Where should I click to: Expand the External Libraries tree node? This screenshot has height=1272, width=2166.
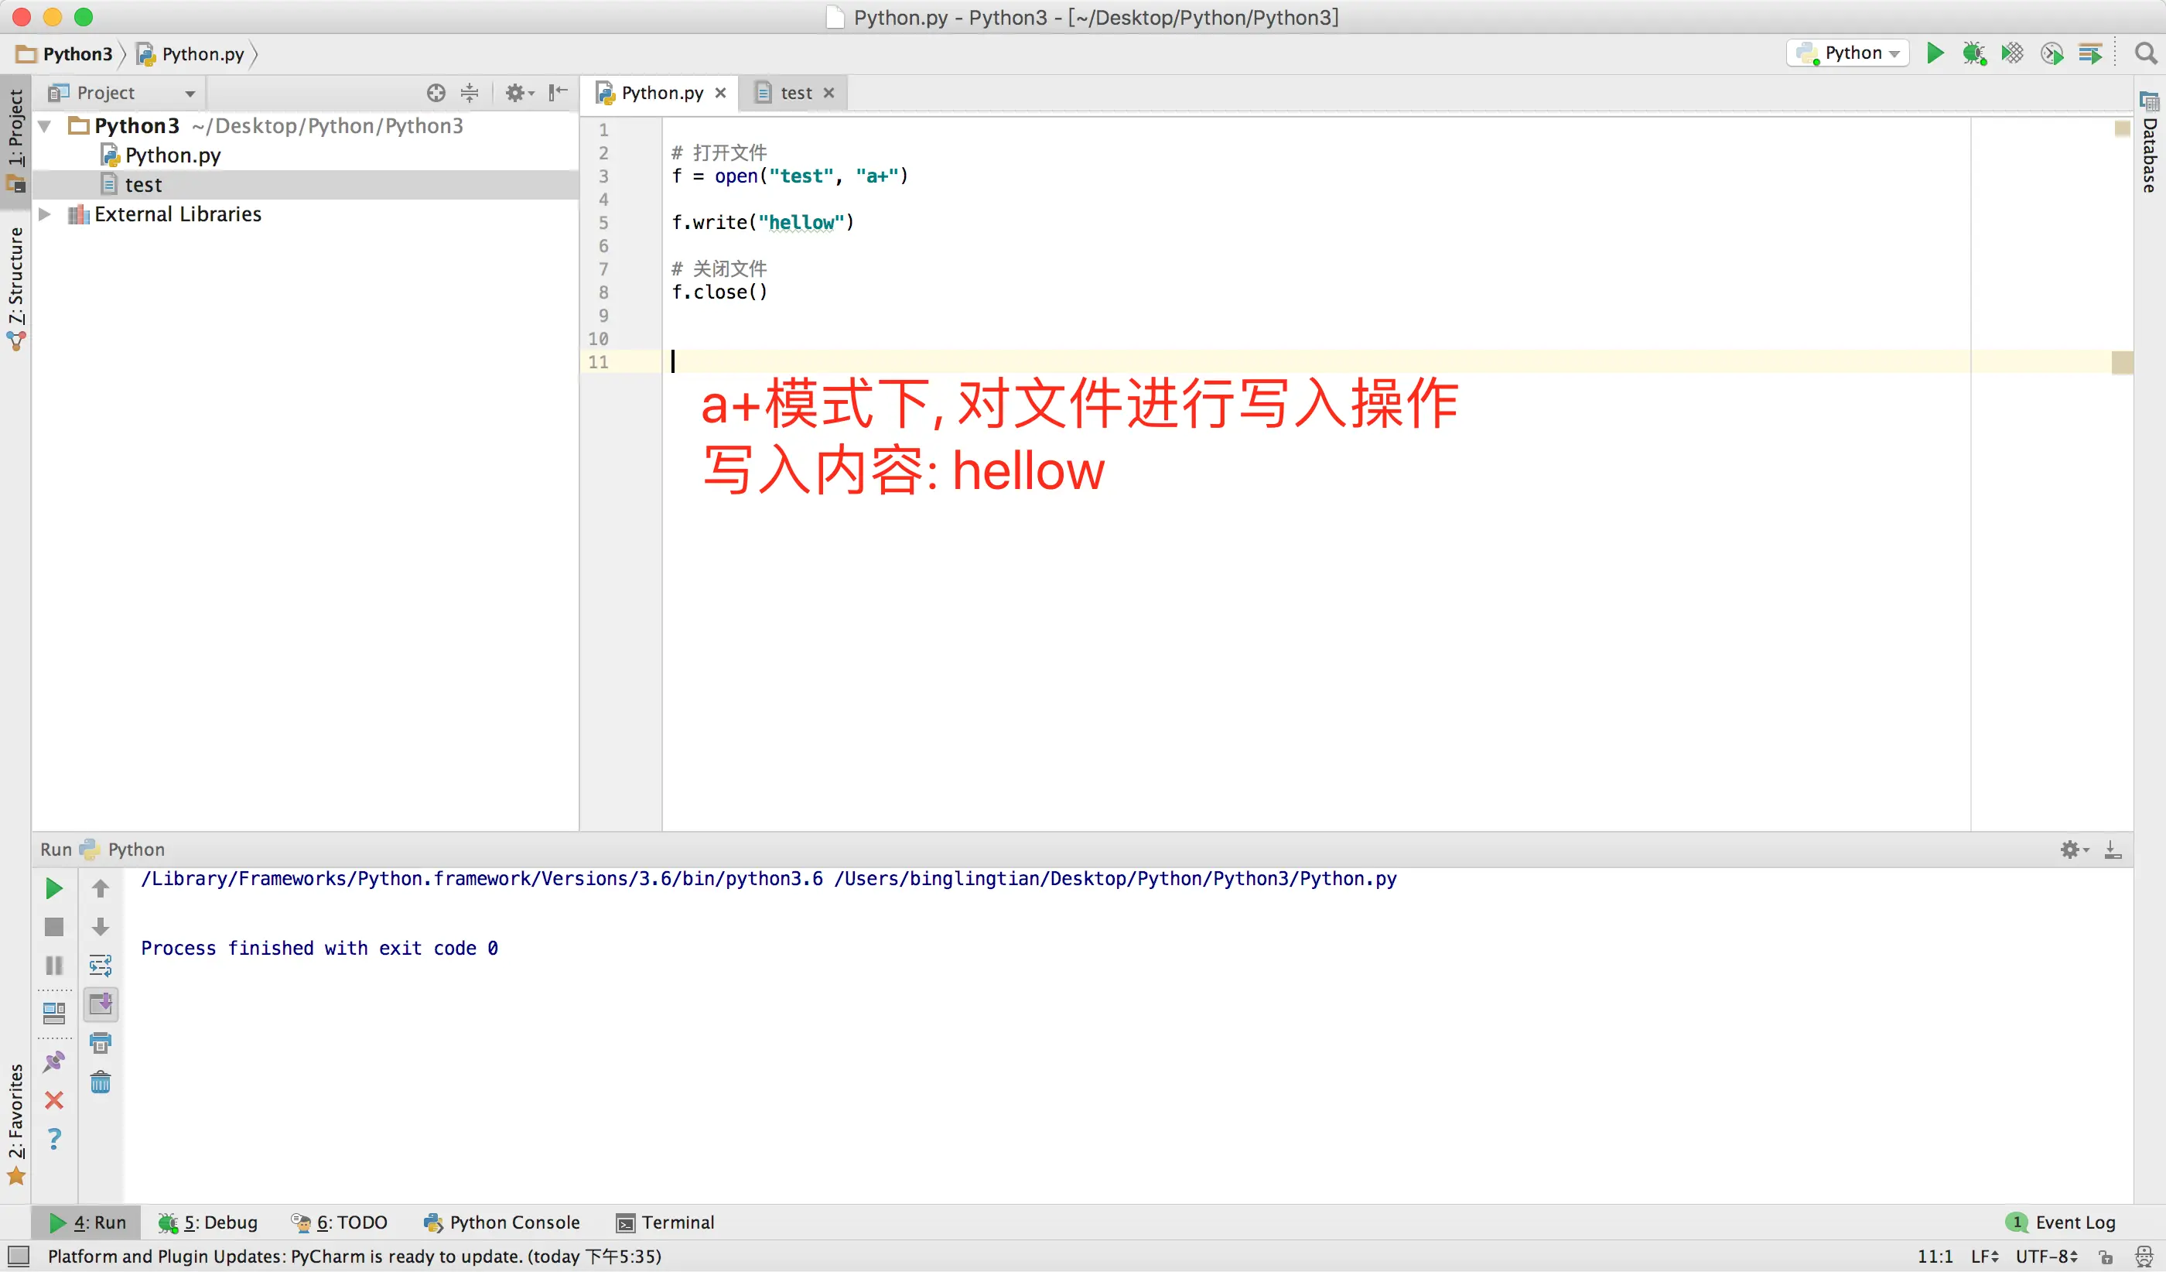(45, 214)
